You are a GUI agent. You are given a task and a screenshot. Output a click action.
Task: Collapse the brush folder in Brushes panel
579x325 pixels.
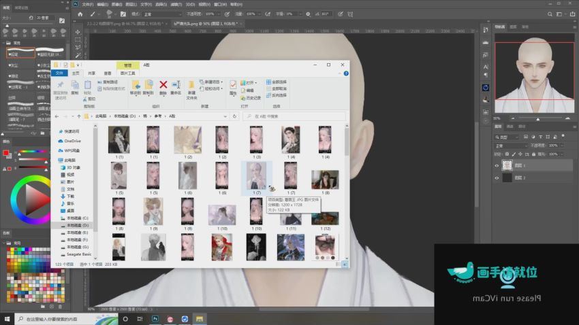3,43
